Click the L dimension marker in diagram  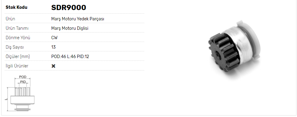pos(6,99)
